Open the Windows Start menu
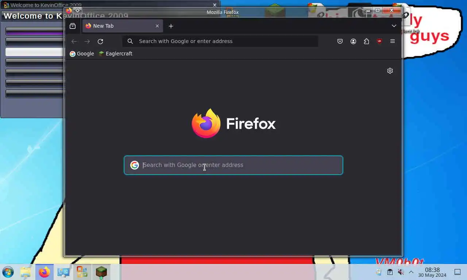 [8, 272]
